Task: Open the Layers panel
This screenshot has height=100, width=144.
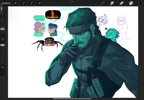Action: 131,3
